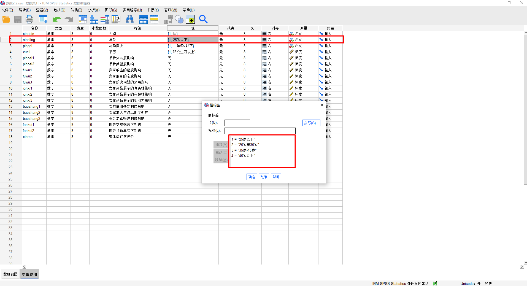Toggle value labels with the A/1 icon

pos(168,19)
